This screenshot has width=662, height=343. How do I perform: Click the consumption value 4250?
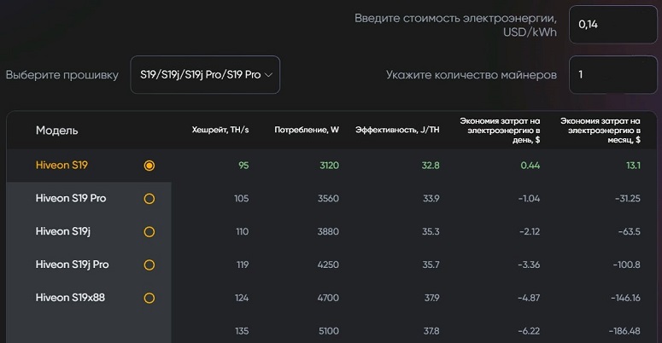tap(328, 265)
